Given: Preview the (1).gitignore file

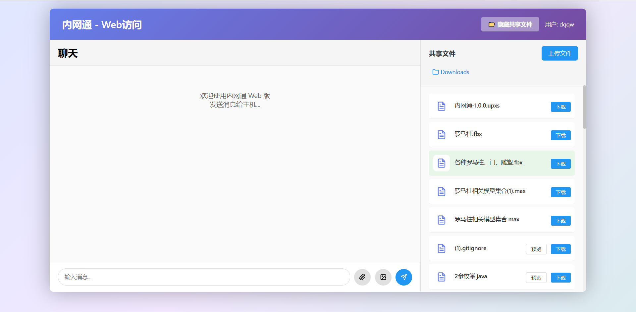Looking at the screenshot, I should point(536,249).
